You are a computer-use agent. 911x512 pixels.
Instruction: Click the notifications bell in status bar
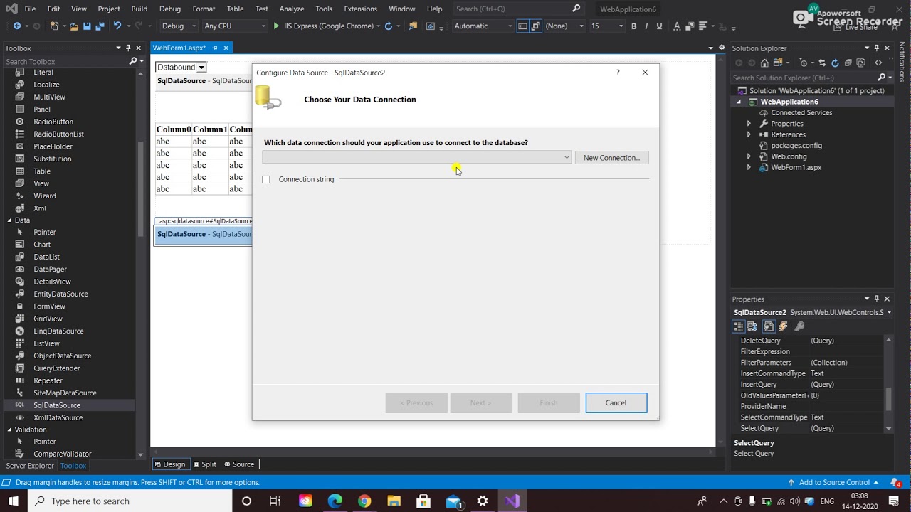895,482
